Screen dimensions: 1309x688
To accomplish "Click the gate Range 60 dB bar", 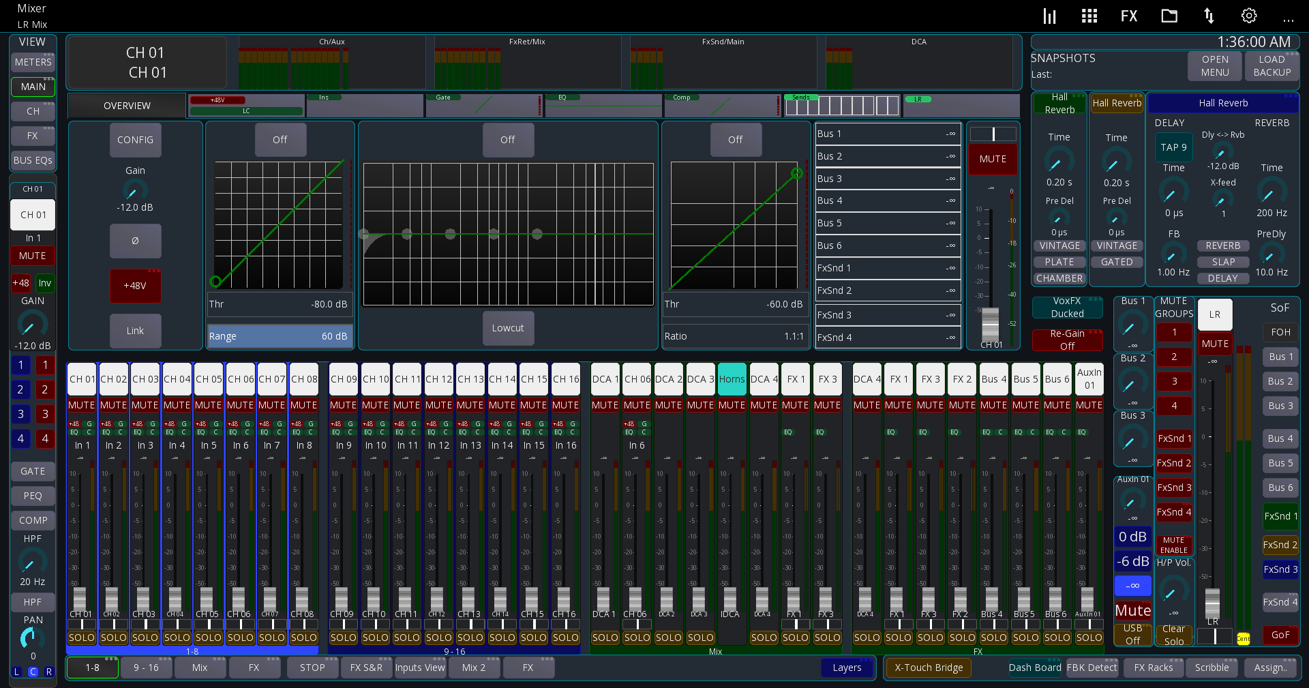I will [280, 336].
